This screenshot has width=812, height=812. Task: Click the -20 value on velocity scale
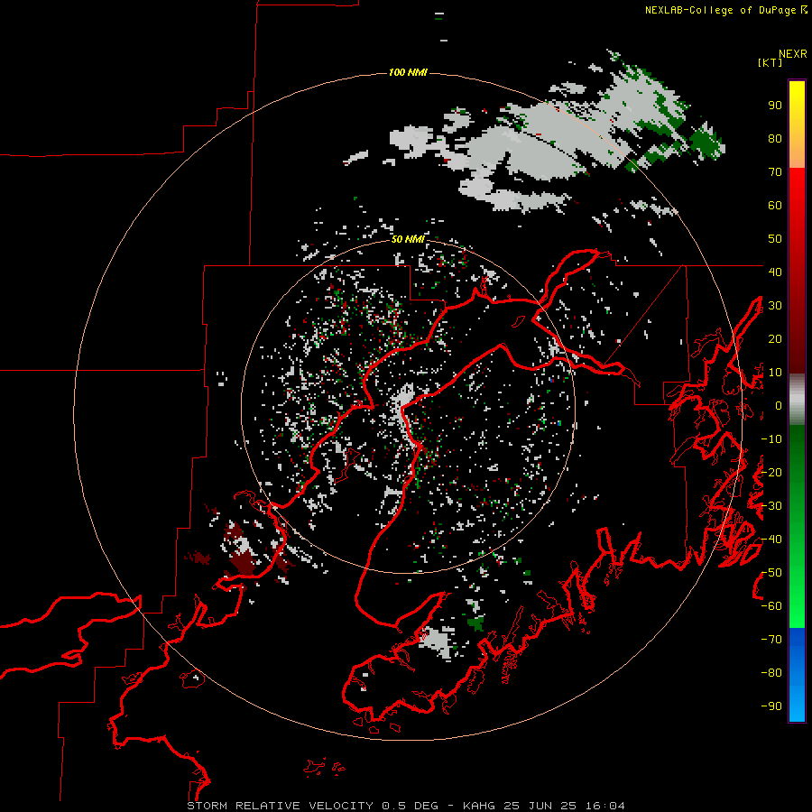[771, 472]
